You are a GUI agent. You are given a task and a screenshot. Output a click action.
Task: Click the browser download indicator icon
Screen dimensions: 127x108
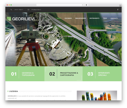[x=86, y=5]
